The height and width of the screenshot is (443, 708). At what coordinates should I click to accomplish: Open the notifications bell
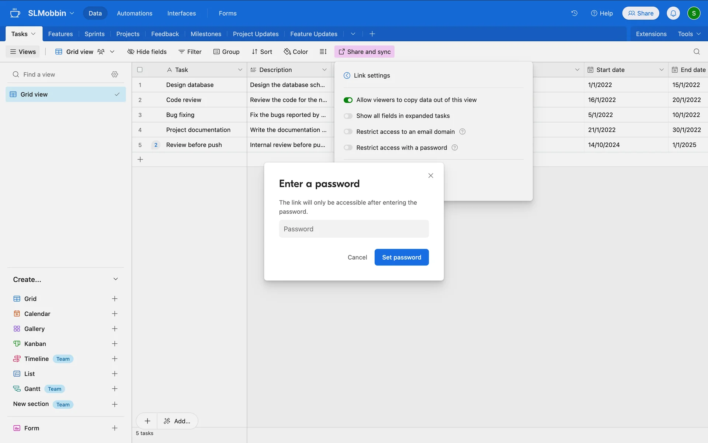tap(673, 13)
